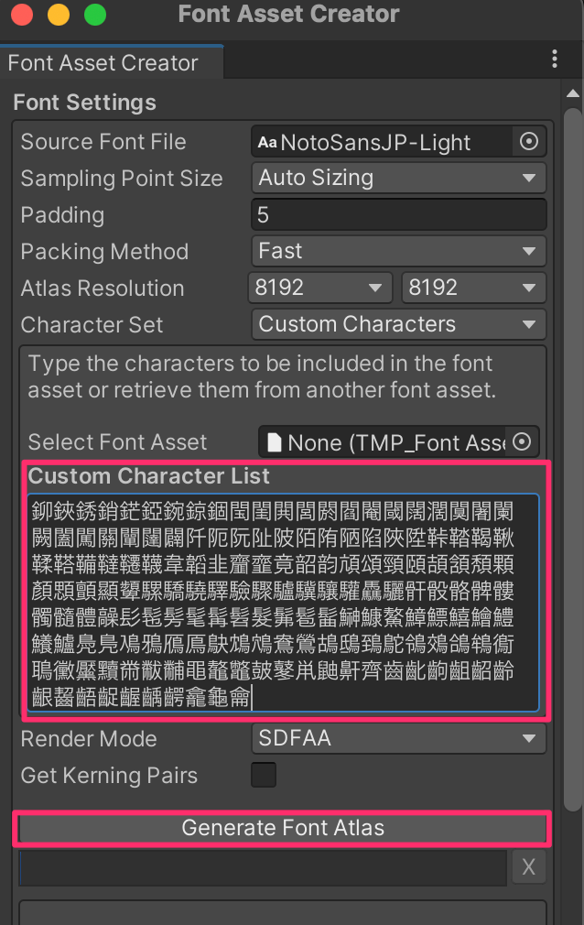The height and width of the screenshot is (925, 584).
Task: Open the atlas height resolution dropdown
Action: click(473, 288)
